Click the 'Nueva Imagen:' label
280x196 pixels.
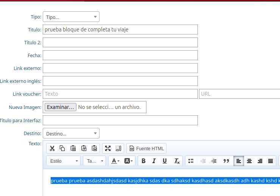[25, 107]
